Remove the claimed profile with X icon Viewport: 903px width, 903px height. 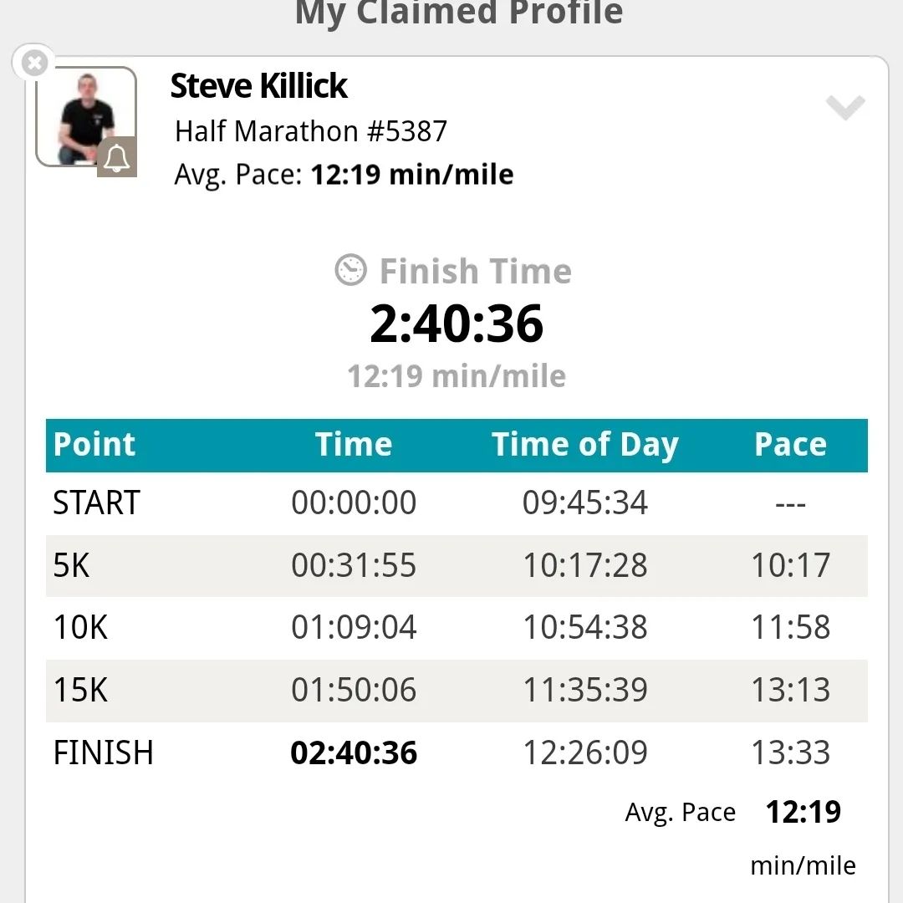click(34, 62)
